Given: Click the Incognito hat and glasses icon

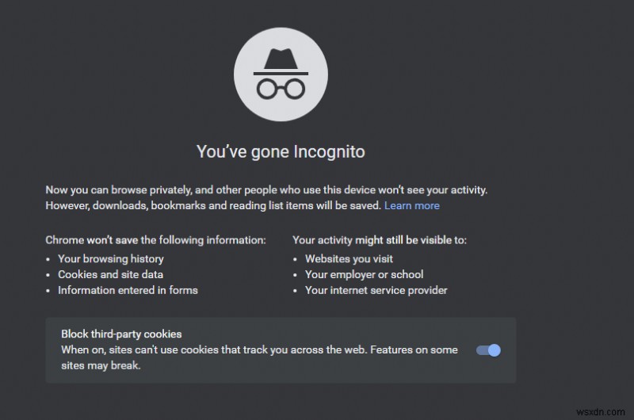Looking at the screenshot, I should (x=281, y=76).
